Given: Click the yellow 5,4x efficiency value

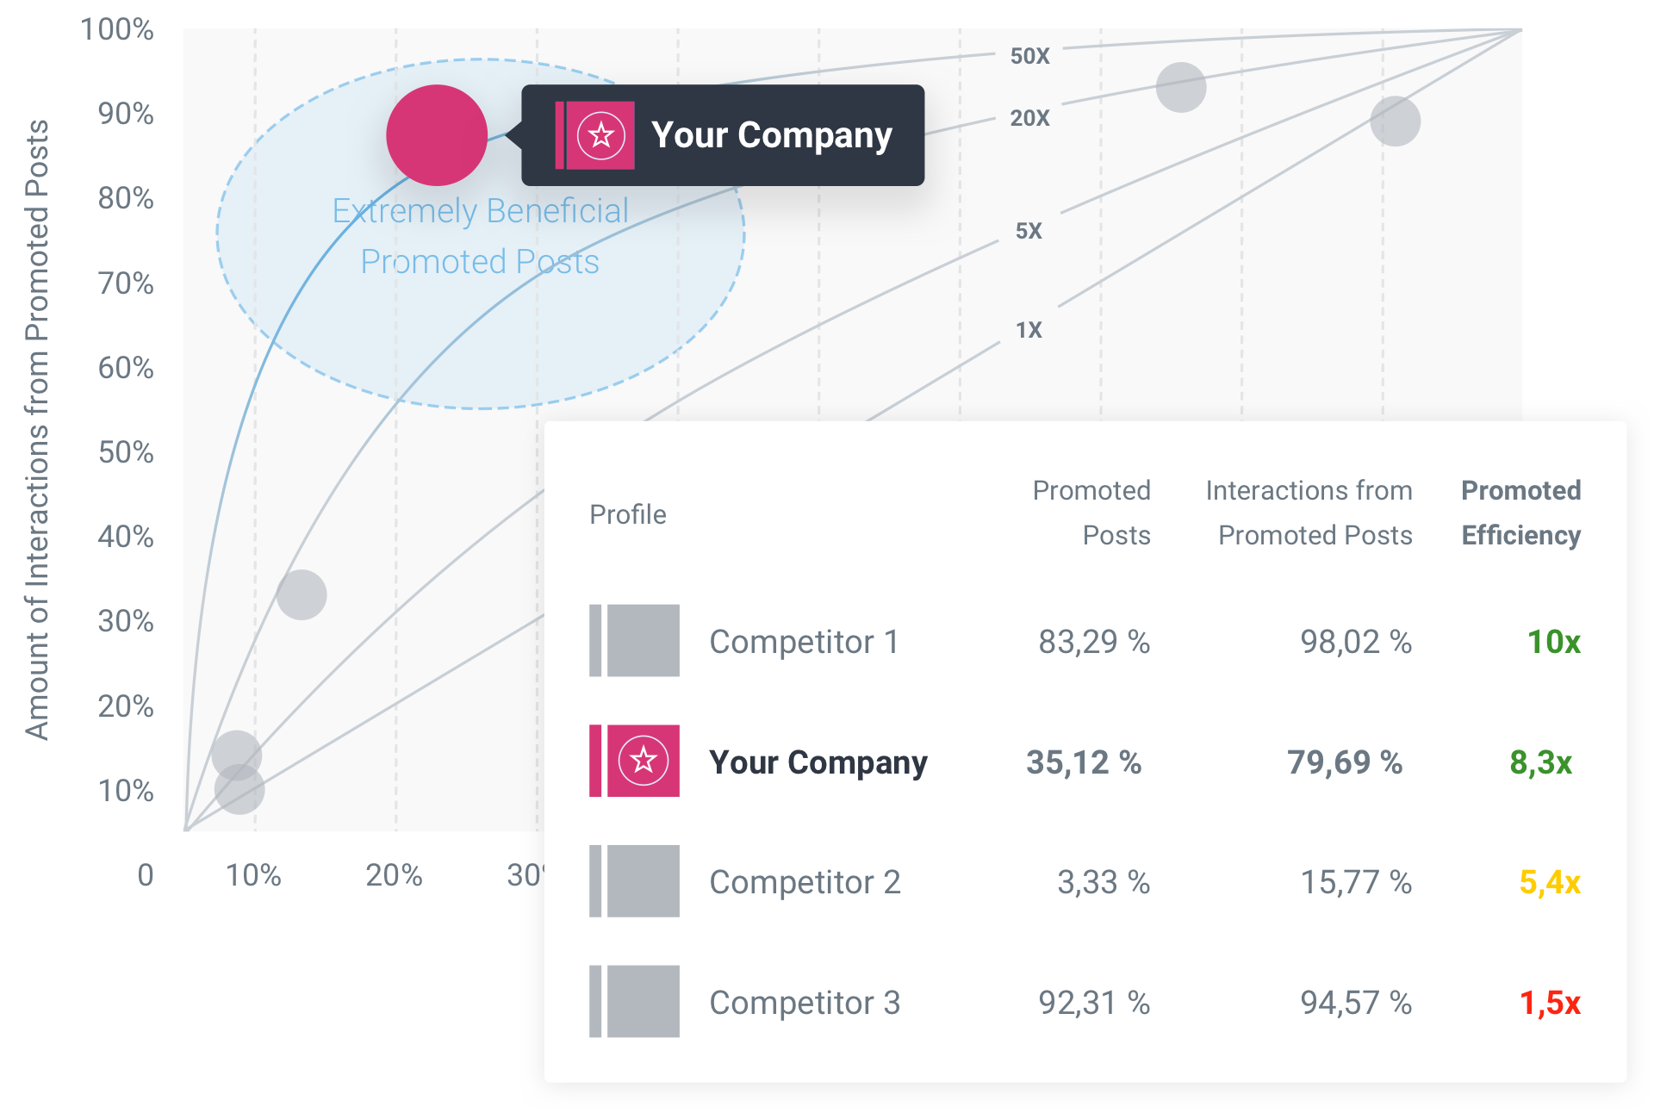Looking at the screenshot, I should [x=1550, y=882].
